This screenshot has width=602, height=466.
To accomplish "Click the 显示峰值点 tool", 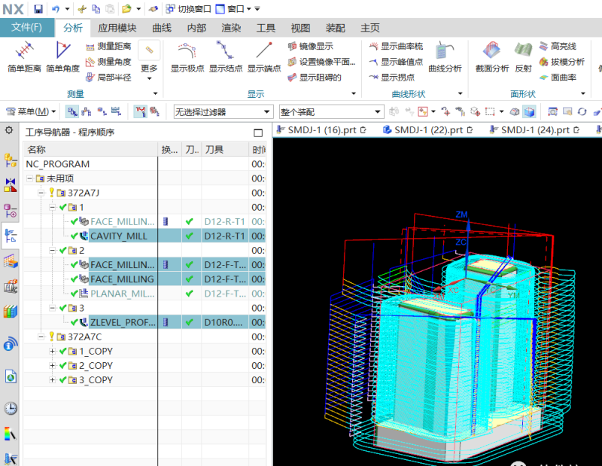I will (396, 62).
